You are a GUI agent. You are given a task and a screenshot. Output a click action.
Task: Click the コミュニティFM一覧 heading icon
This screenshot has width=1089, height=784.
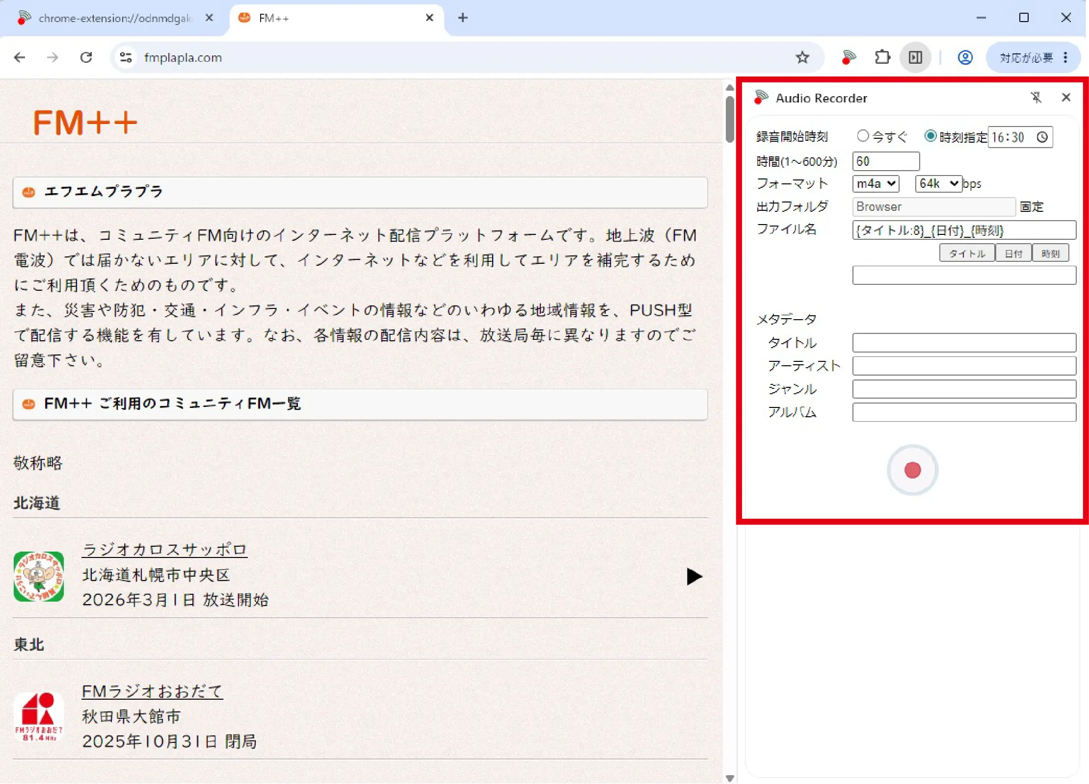click(x=28, y=404)
